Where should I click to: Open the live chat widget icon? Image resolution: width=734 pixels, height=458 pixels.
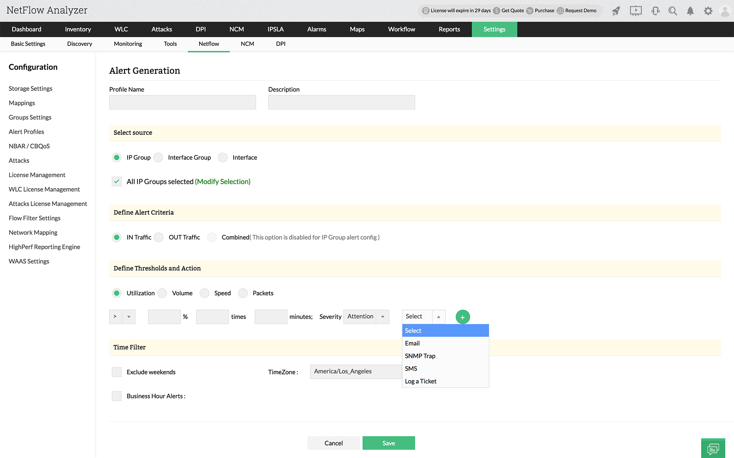click(713, 448)
